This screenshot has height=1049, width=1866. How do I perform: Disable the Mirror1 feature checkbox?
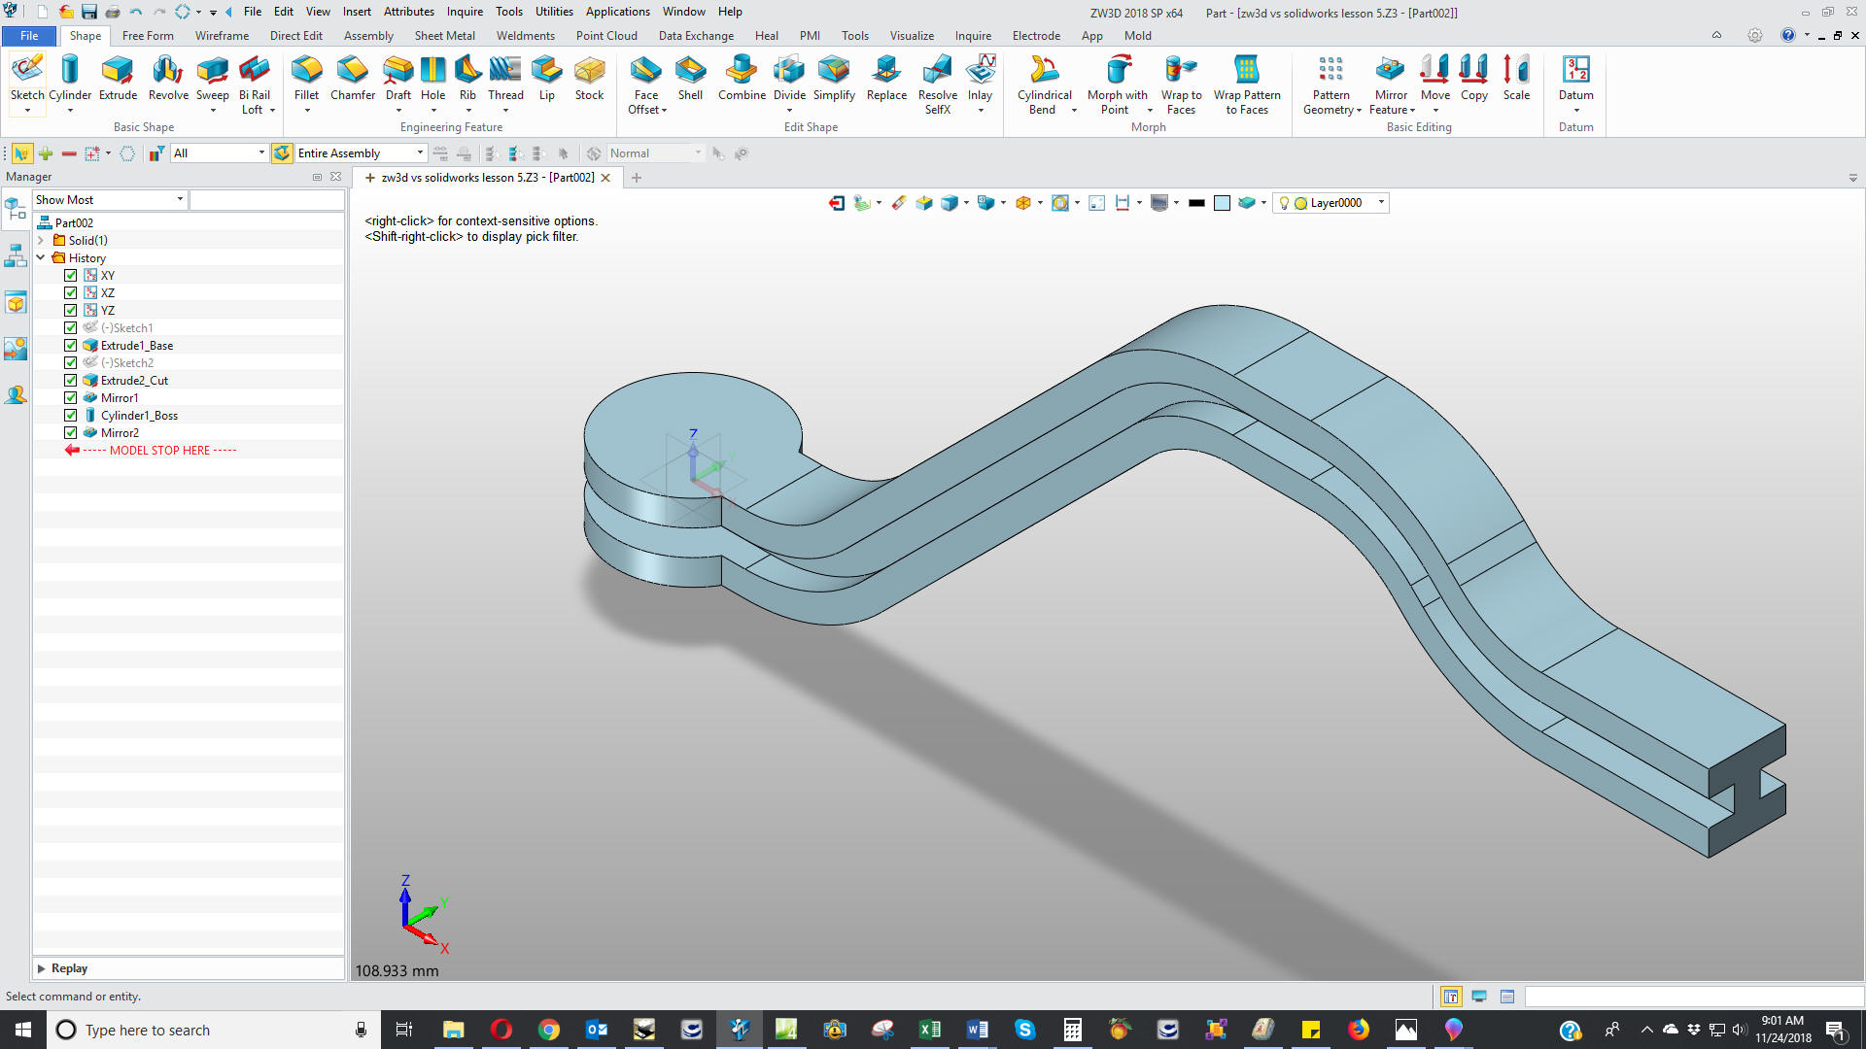click(70, 397)
